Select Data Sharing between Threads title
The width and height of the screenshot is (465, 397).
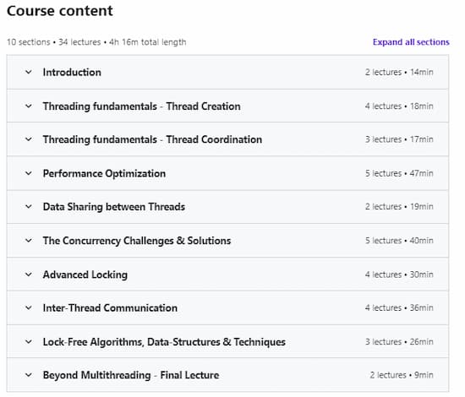point(114,207)
